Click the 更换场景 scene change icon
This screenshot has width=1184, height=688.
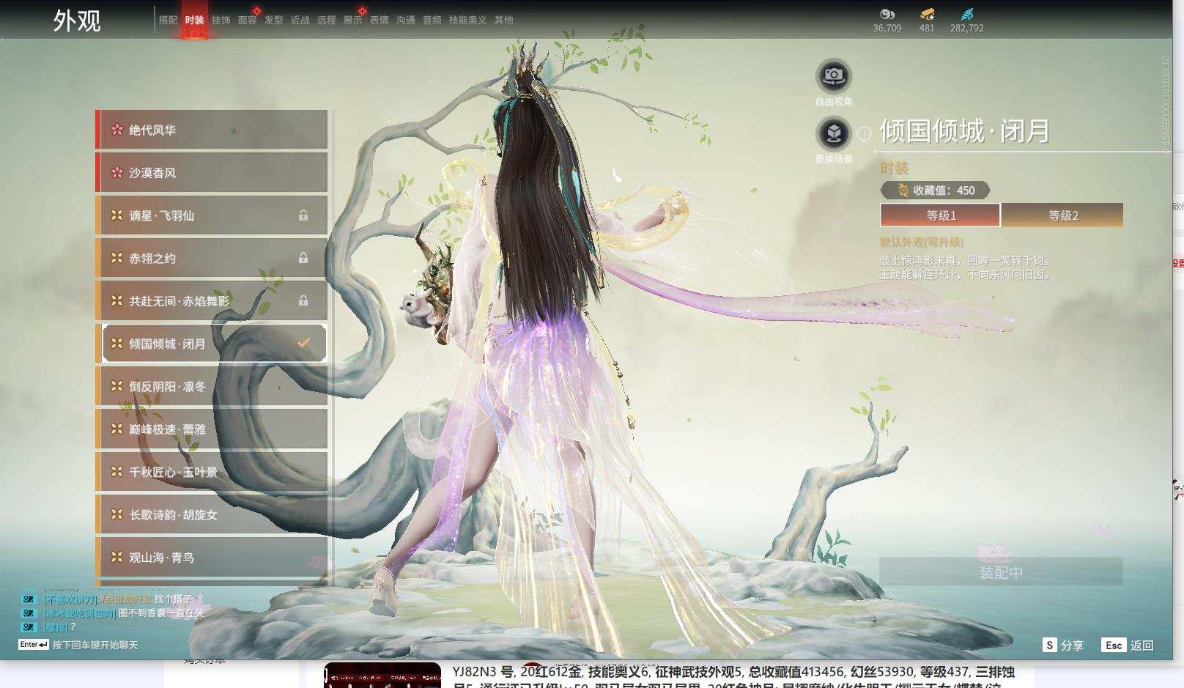pyautogui.click(x=834, y=133)
